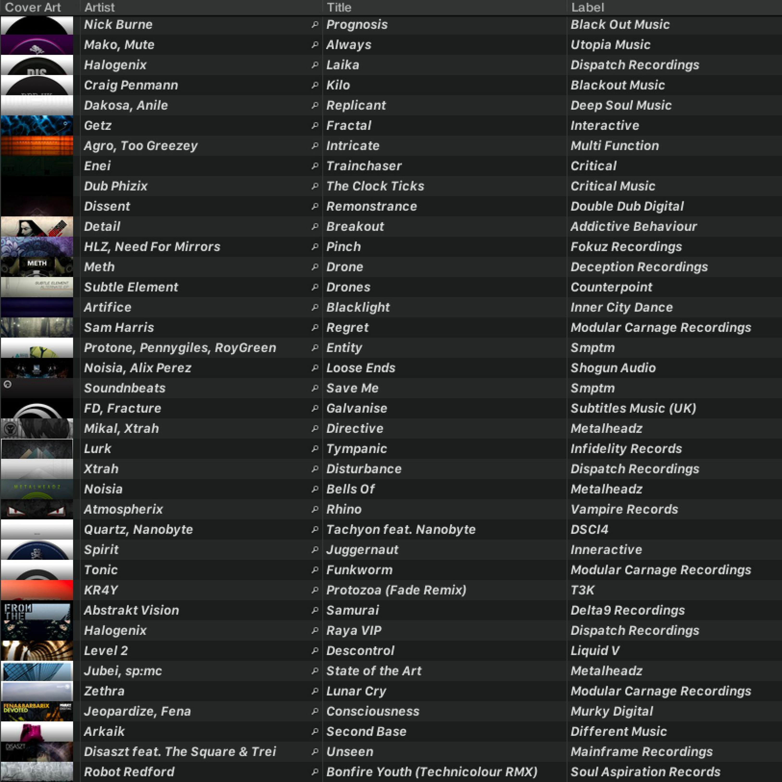This screenshot has width=782, height=782.
Task: Select the Meth cover art thumbnail
Action: 37,267
